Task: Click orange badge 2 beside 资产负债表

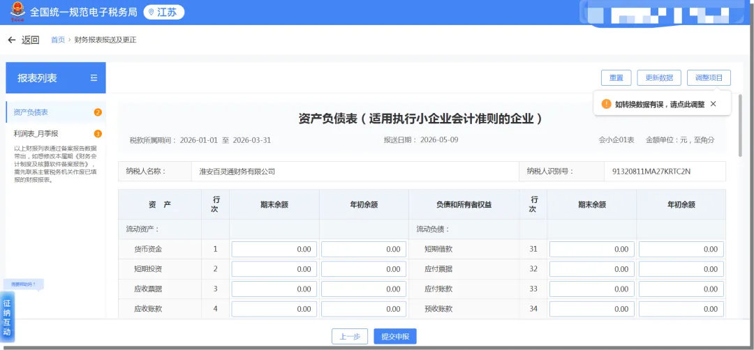Action: coord(98,112)
